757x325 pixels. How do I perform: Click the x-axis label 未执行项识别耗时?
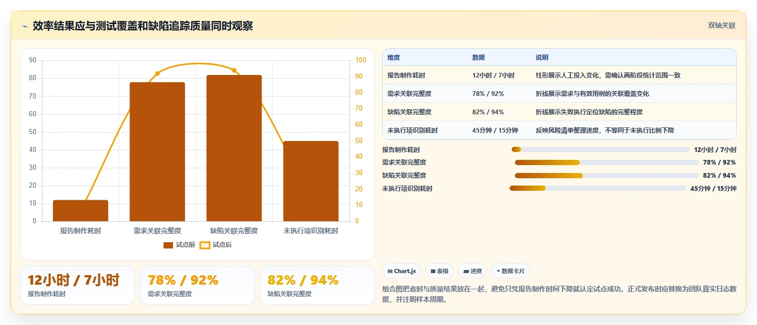[x=311, y=231]
